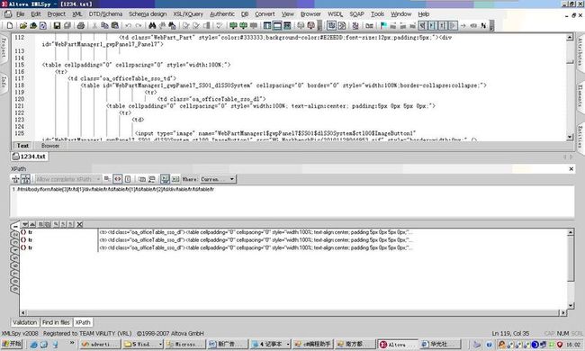Click in the XPath expression field

[x=292, y=201]
